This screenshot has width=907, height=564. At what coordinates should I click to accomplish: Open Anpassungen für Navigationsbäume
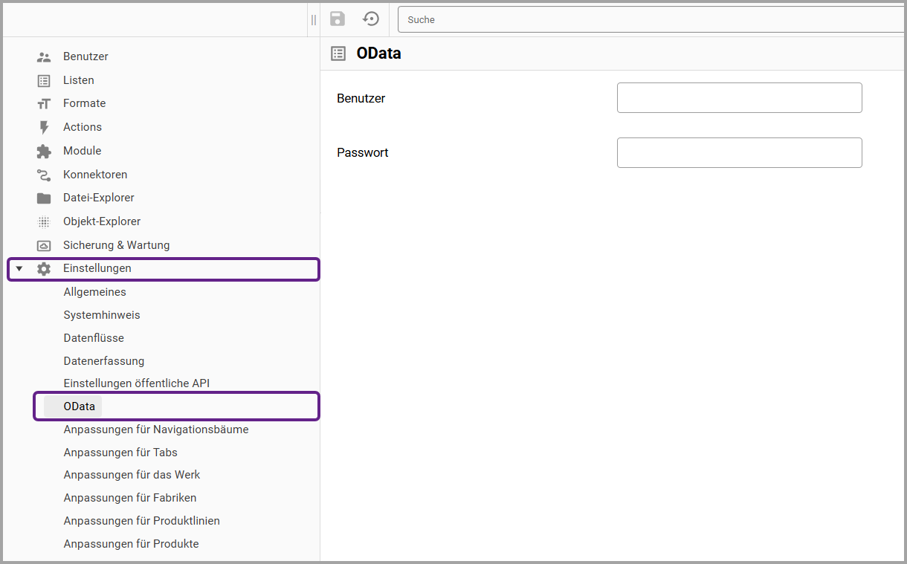click(x=156, y=430)
